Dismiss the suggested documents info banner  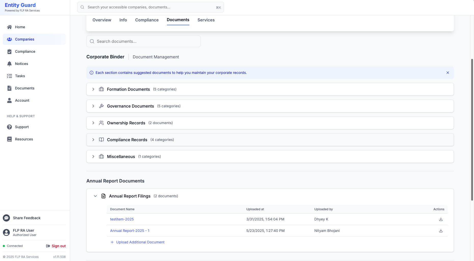point(448,73)
